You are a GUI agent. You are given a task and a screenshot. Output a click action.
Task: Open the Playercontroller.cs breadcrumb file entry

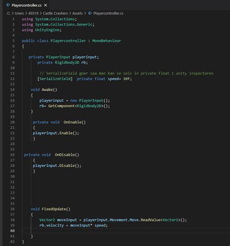(x=108, y=13)
